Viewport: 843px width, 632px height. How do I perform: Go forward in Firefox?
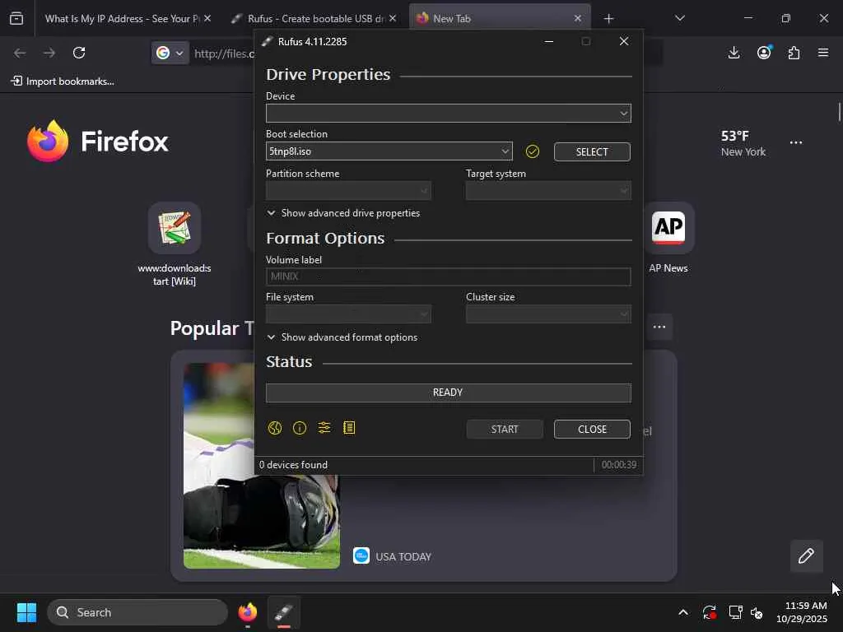tap(49, 53)
